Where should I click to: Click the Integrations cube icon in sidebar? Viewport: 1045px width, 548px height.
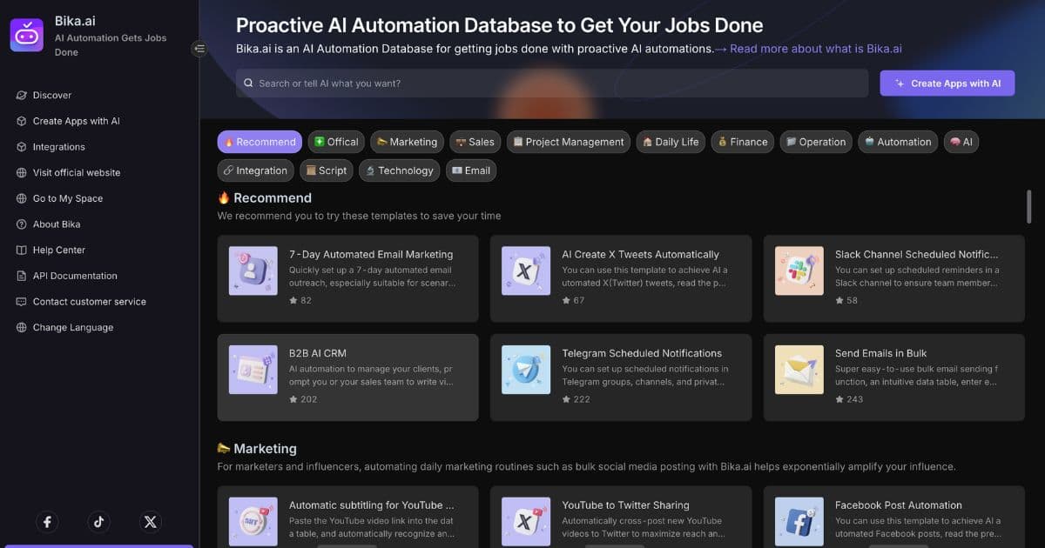tap(23, 147)
